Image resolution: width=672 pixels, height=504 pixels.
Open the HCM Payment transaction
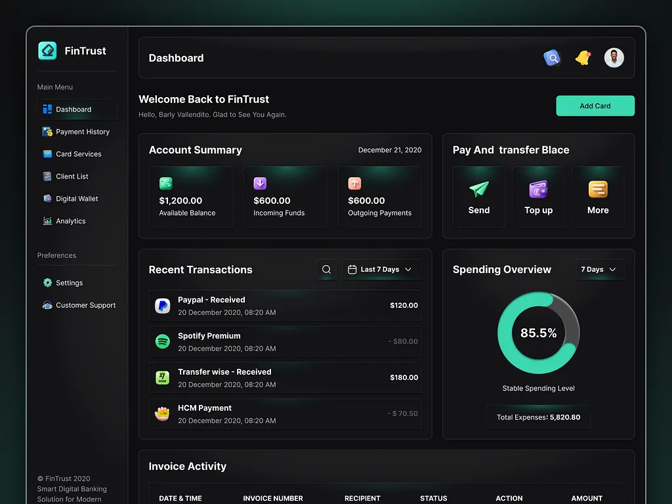click(x=285, y=413)
